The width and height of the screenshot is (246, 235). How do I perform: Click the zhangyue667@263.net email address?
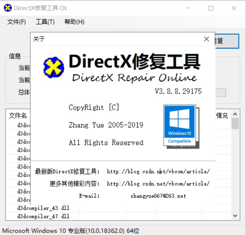(x=159, y=196)
